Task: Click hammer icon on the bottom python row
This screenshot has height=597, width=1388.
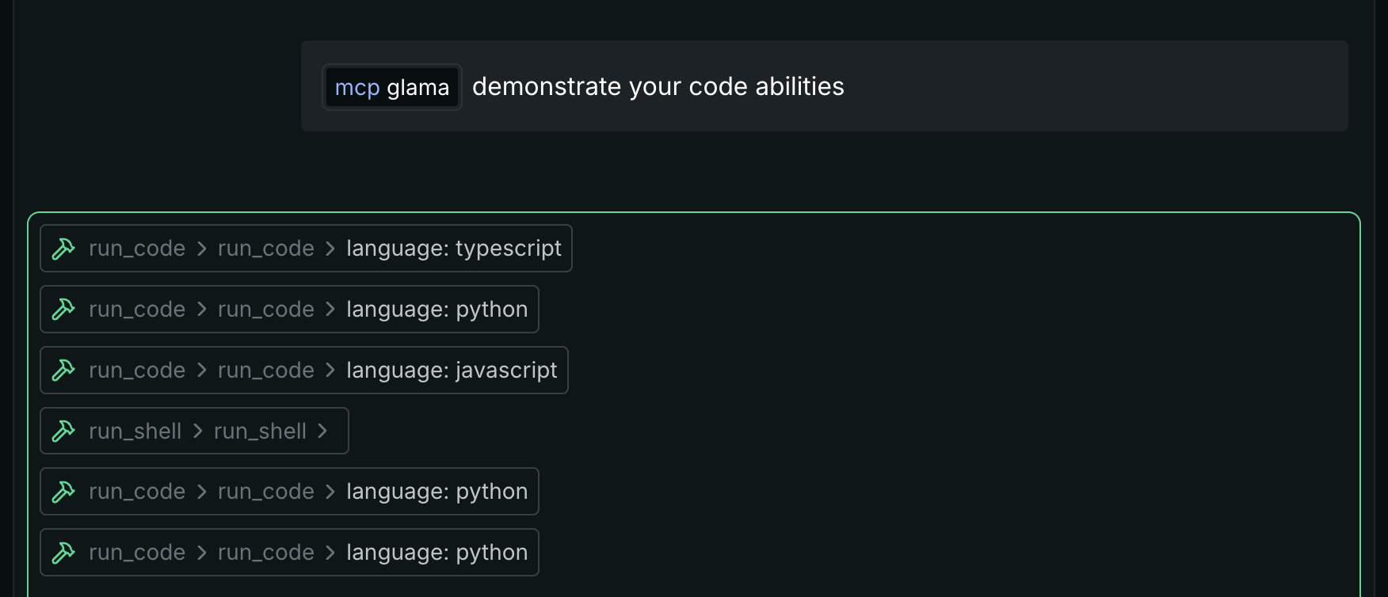Action: click(63, 553)
